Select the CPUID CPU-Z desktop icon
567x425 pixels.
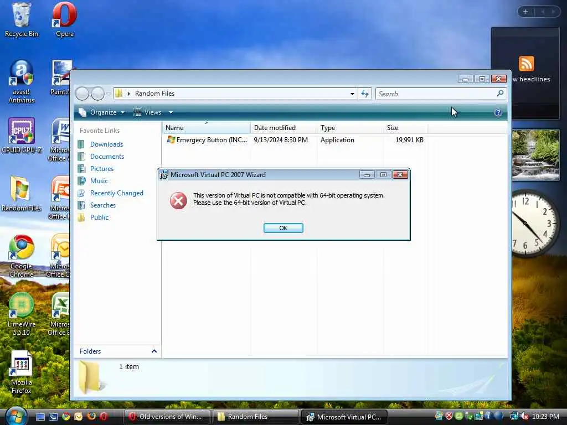point(22,135)
